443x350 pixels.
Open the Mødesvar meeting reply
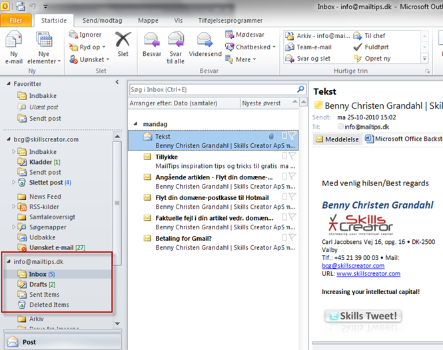click(x=246, y=35)
